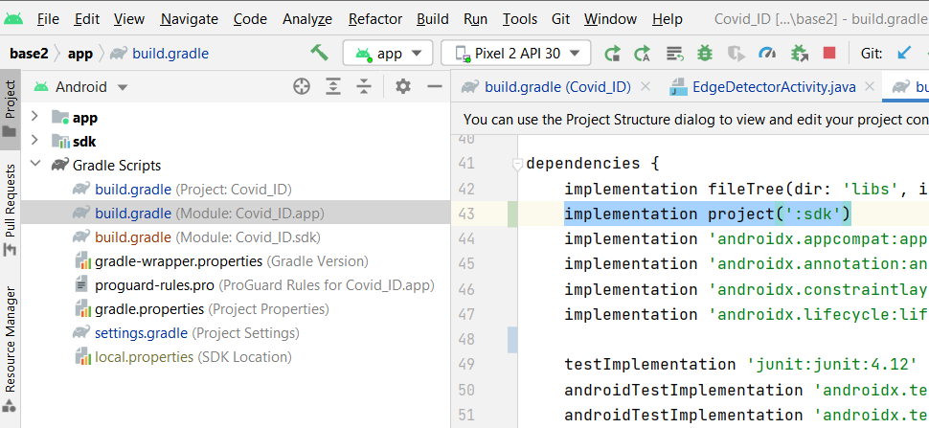Toggle the Project tool window sidebar tab
929x428 pixels.
tap(11, 107)
